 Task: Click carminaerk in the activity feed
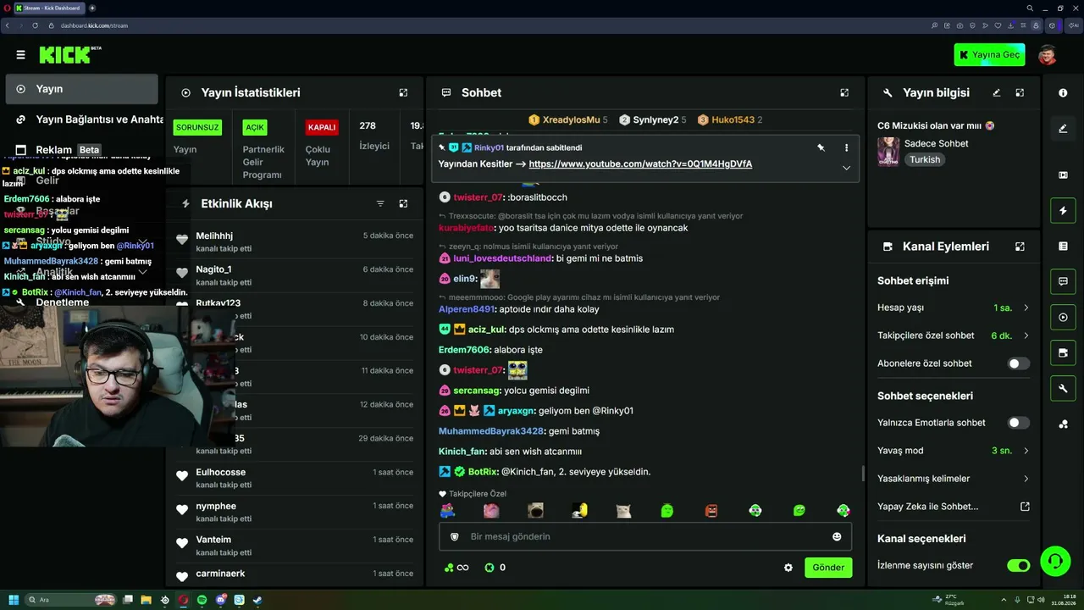[220, 574]
